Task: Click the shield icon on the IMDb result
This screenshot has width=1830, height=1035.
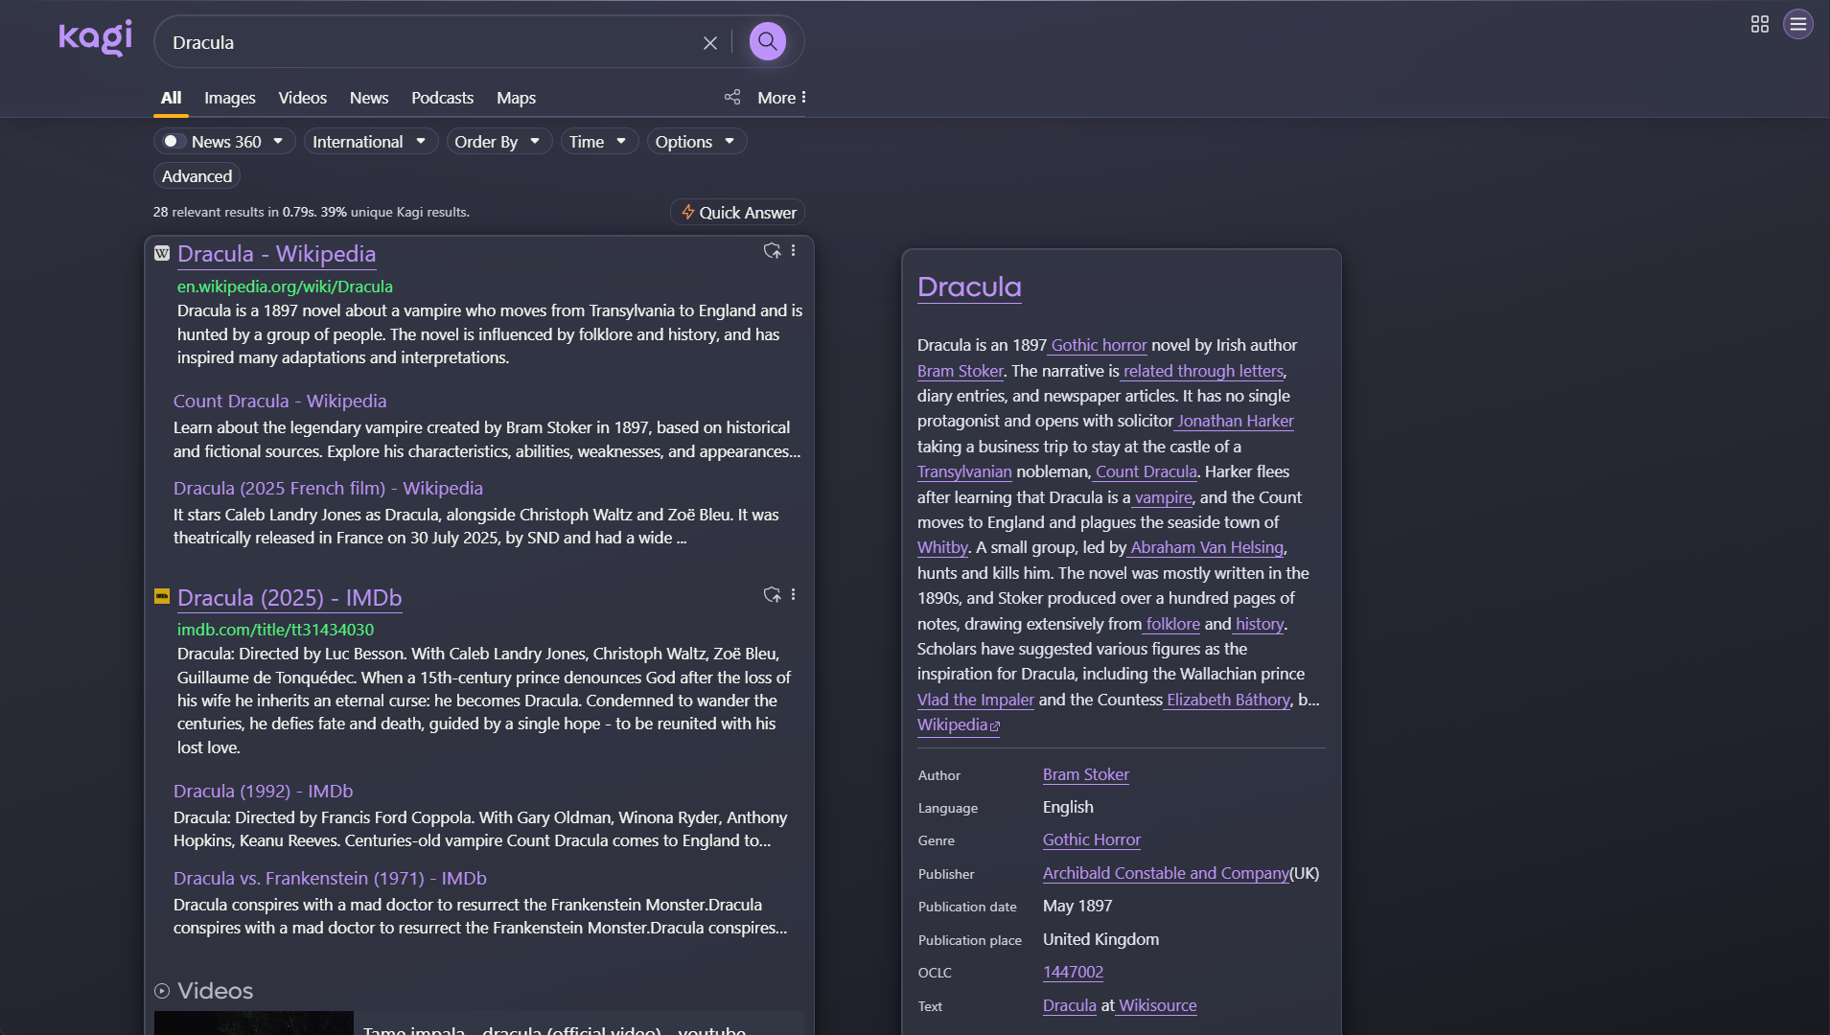Action: (772, 595)
